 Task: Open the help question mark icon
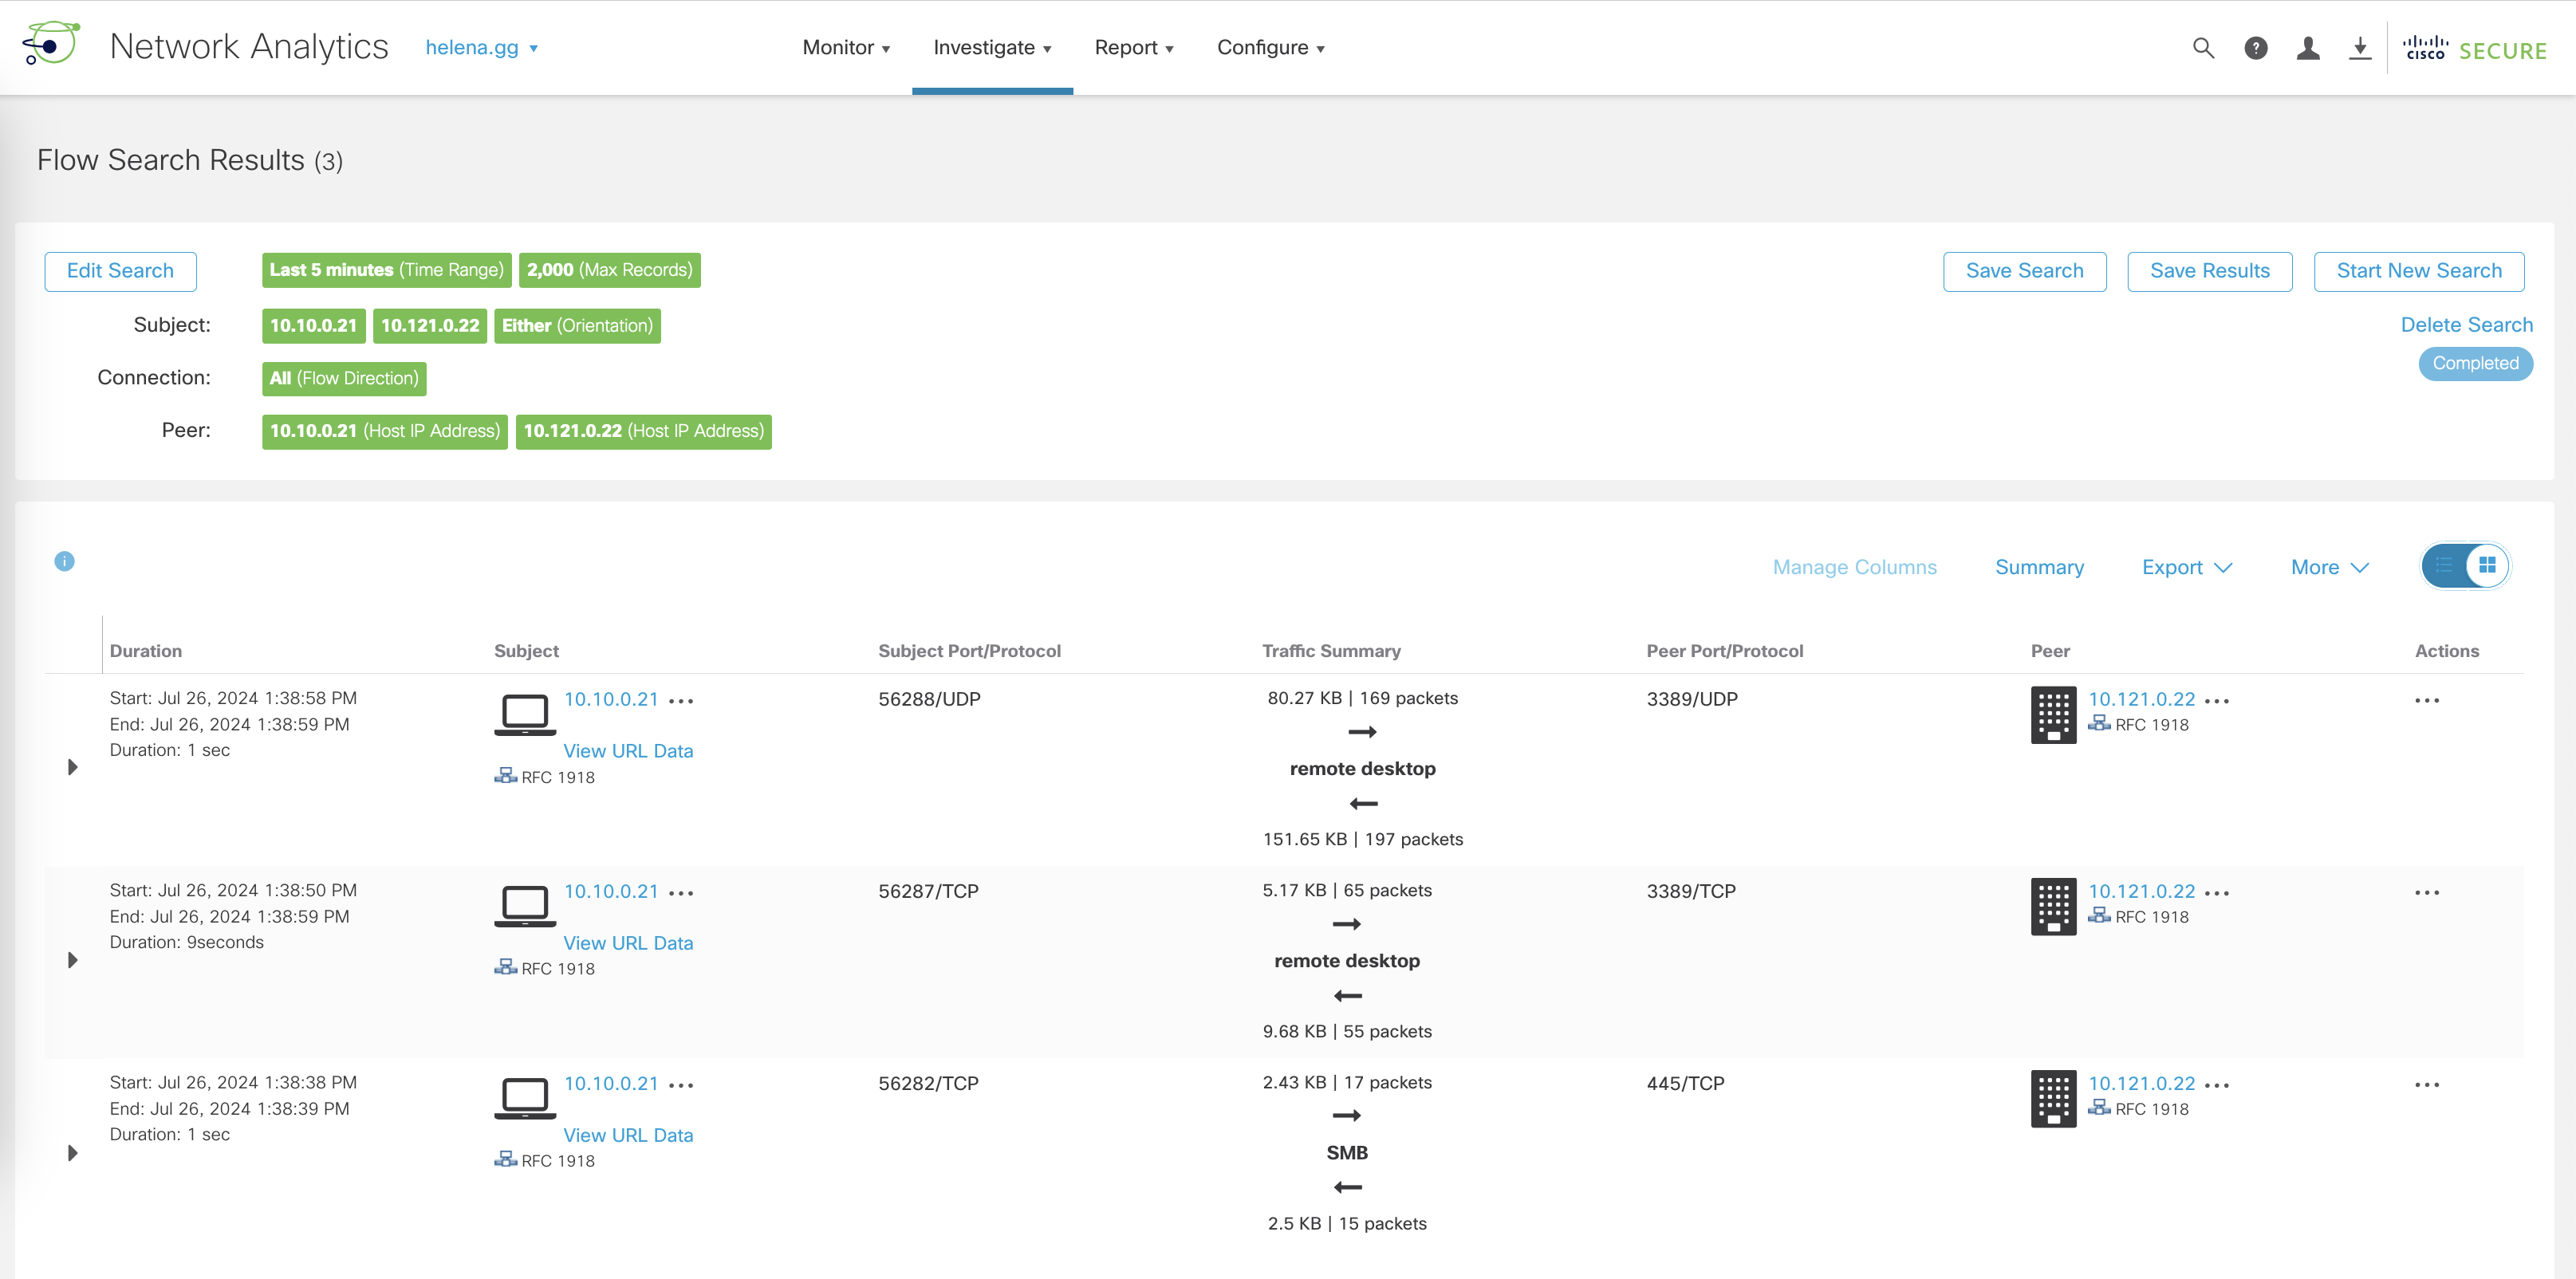(x=2255, y=48)
